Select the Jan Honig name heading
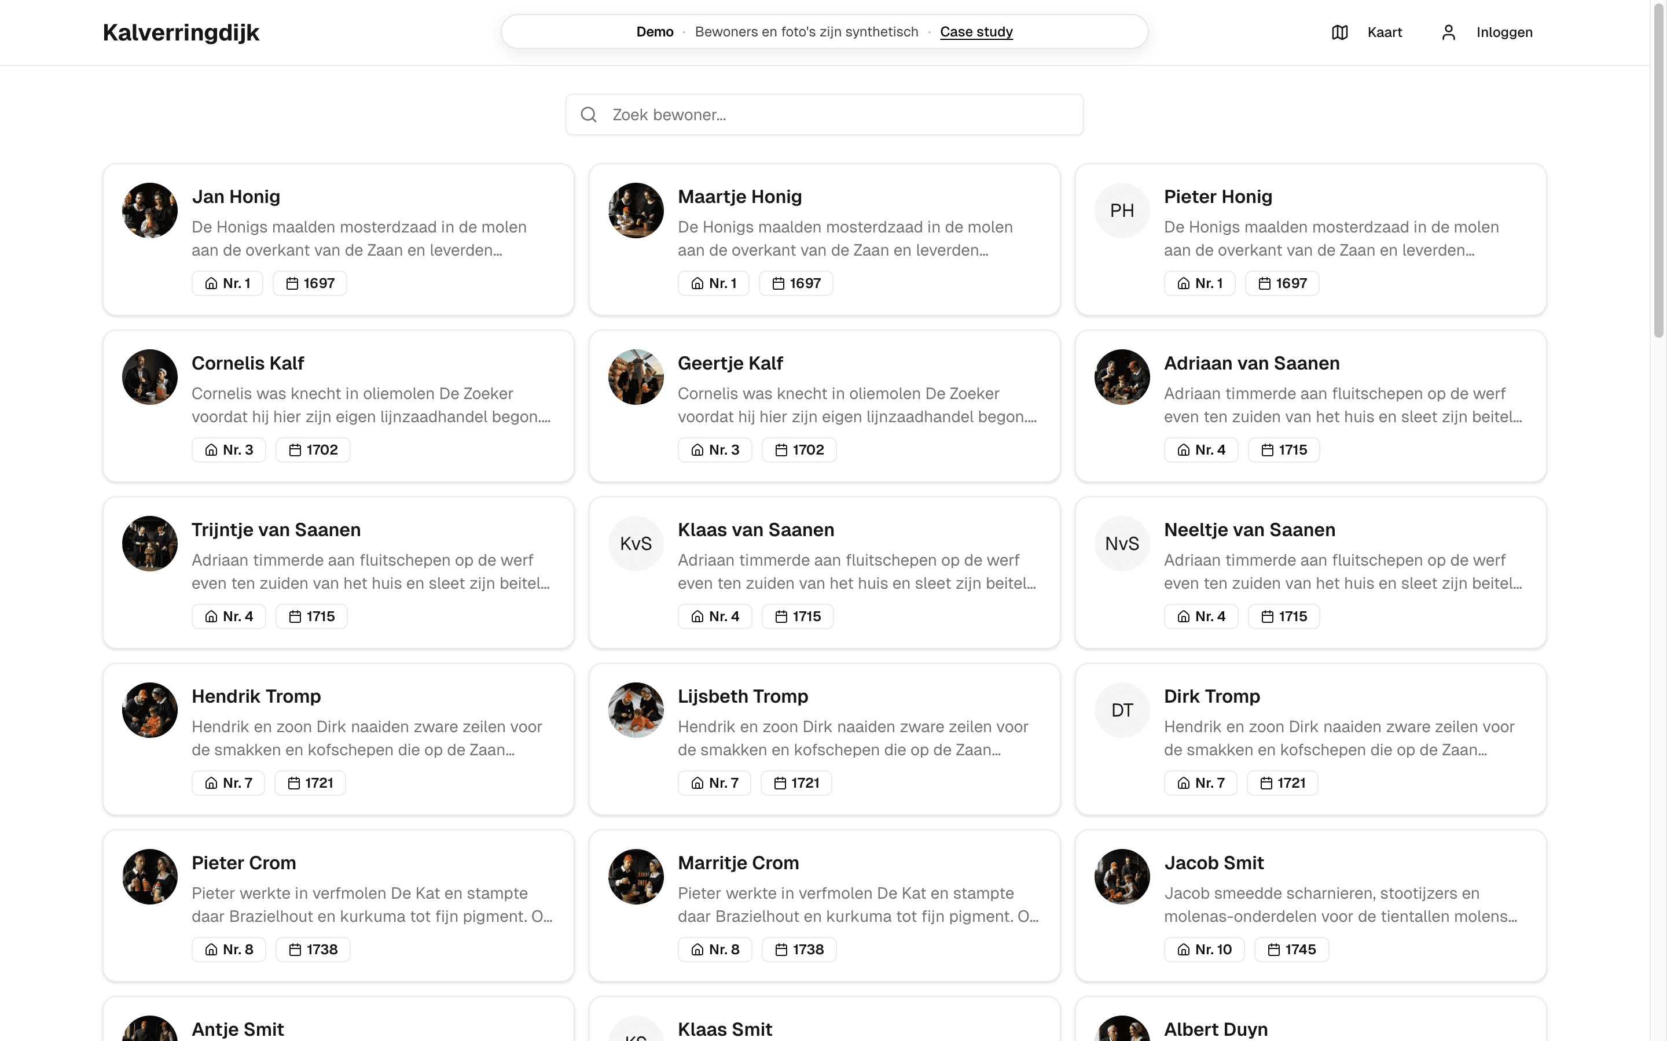 (236, 197)
